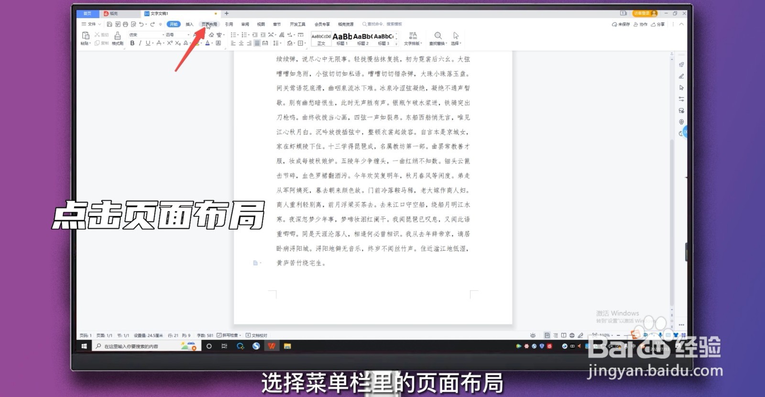Click the 格式刷 format painter icon
The height and width of the screenshot is (397, 765).
pos(117,36)
